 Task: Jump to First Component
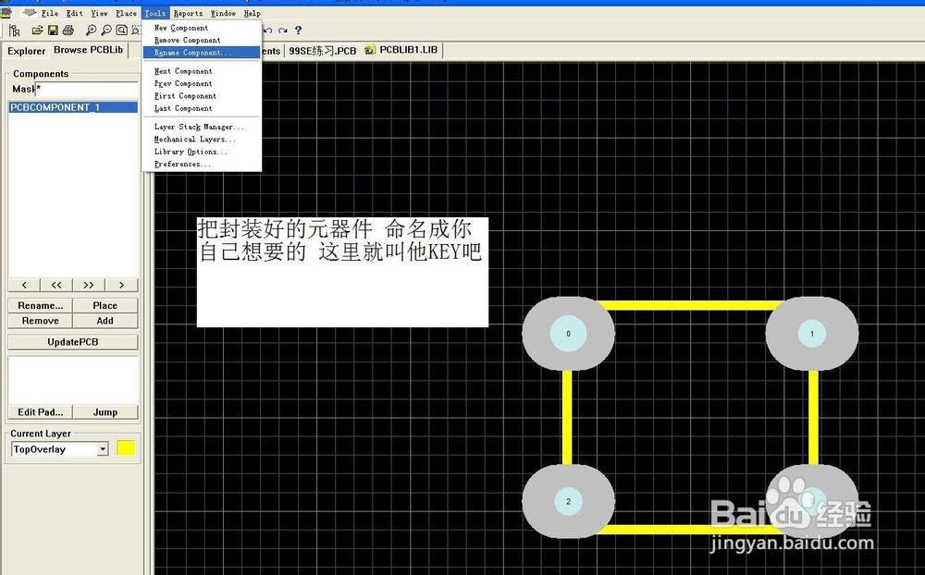[x=202, y=95]
